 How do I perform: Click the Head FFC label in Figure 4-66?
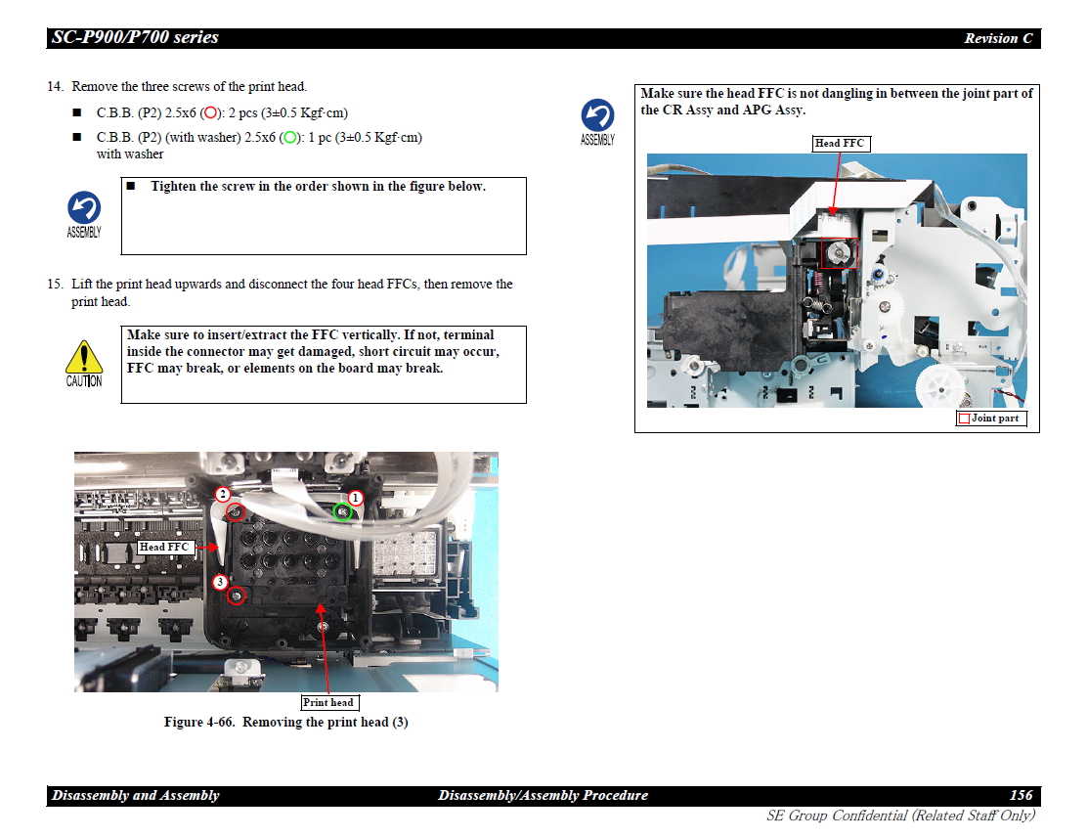(164, 547)
